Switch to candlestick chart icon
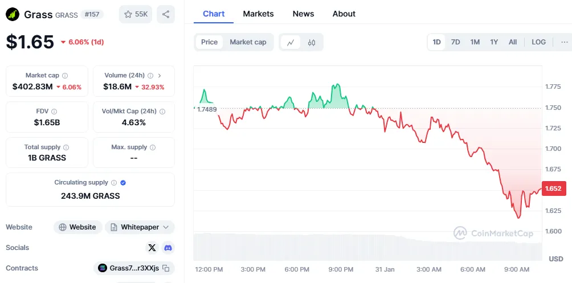 [x=312, y=42]
